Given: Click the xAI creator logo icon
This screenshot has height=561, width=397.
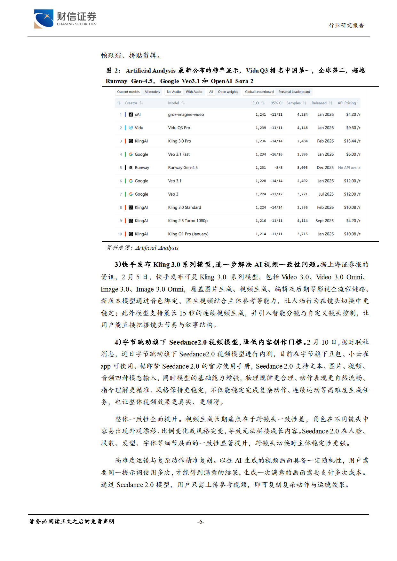Looking at the screenshot, I should point(131,114).
